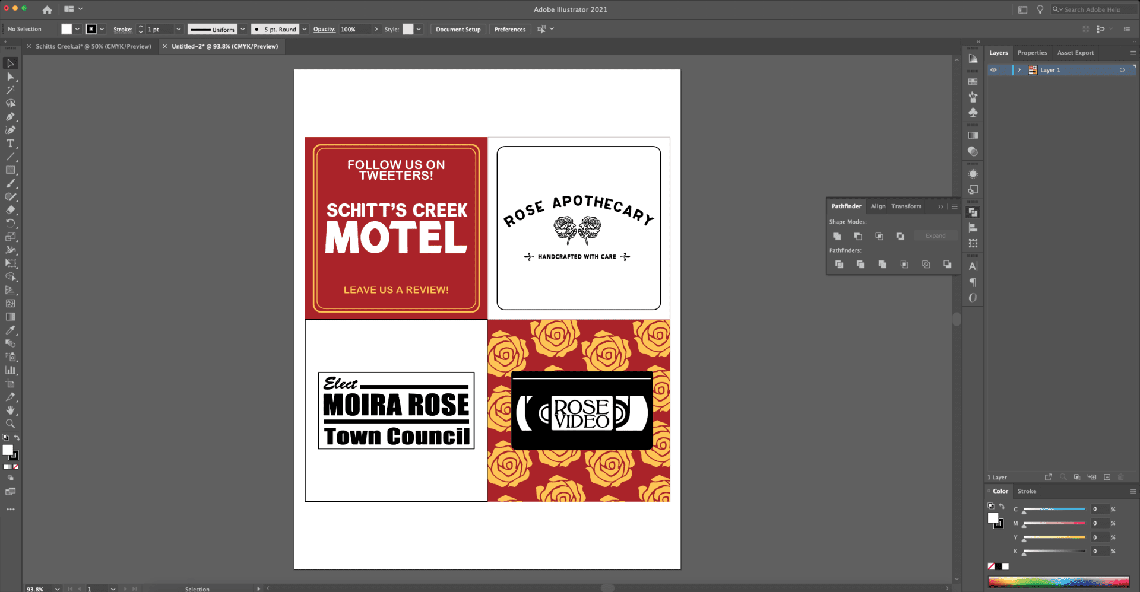Viewport: 1140px width, 592px height.
Task: Select the Pen tool
Action: (10, 117)
